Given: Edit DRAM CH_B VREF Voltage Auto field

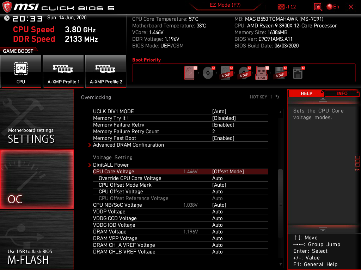Looking at the screenshot, I should point(217,251).
